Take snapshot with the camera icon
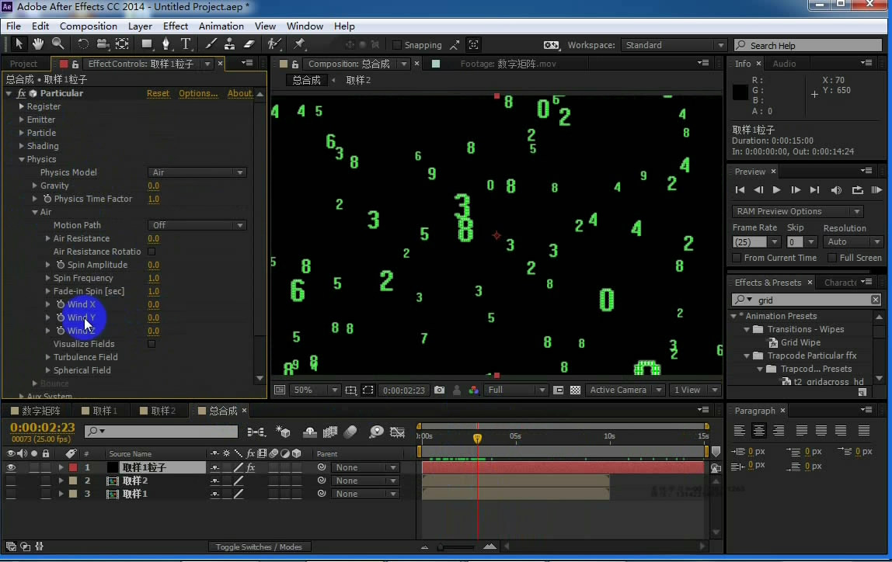 [x=439, y=390]
